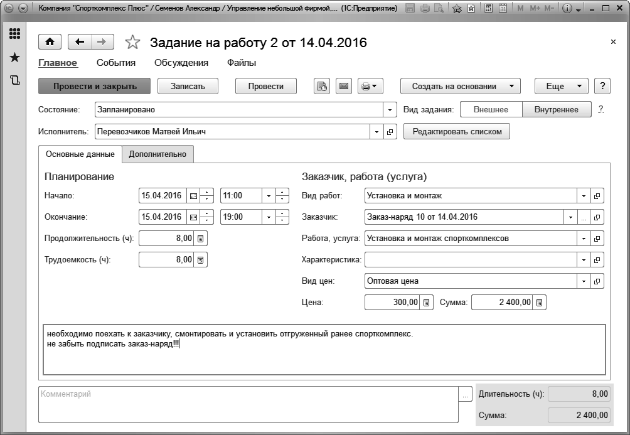Open the Окончание time dropdown

point(269,217)
